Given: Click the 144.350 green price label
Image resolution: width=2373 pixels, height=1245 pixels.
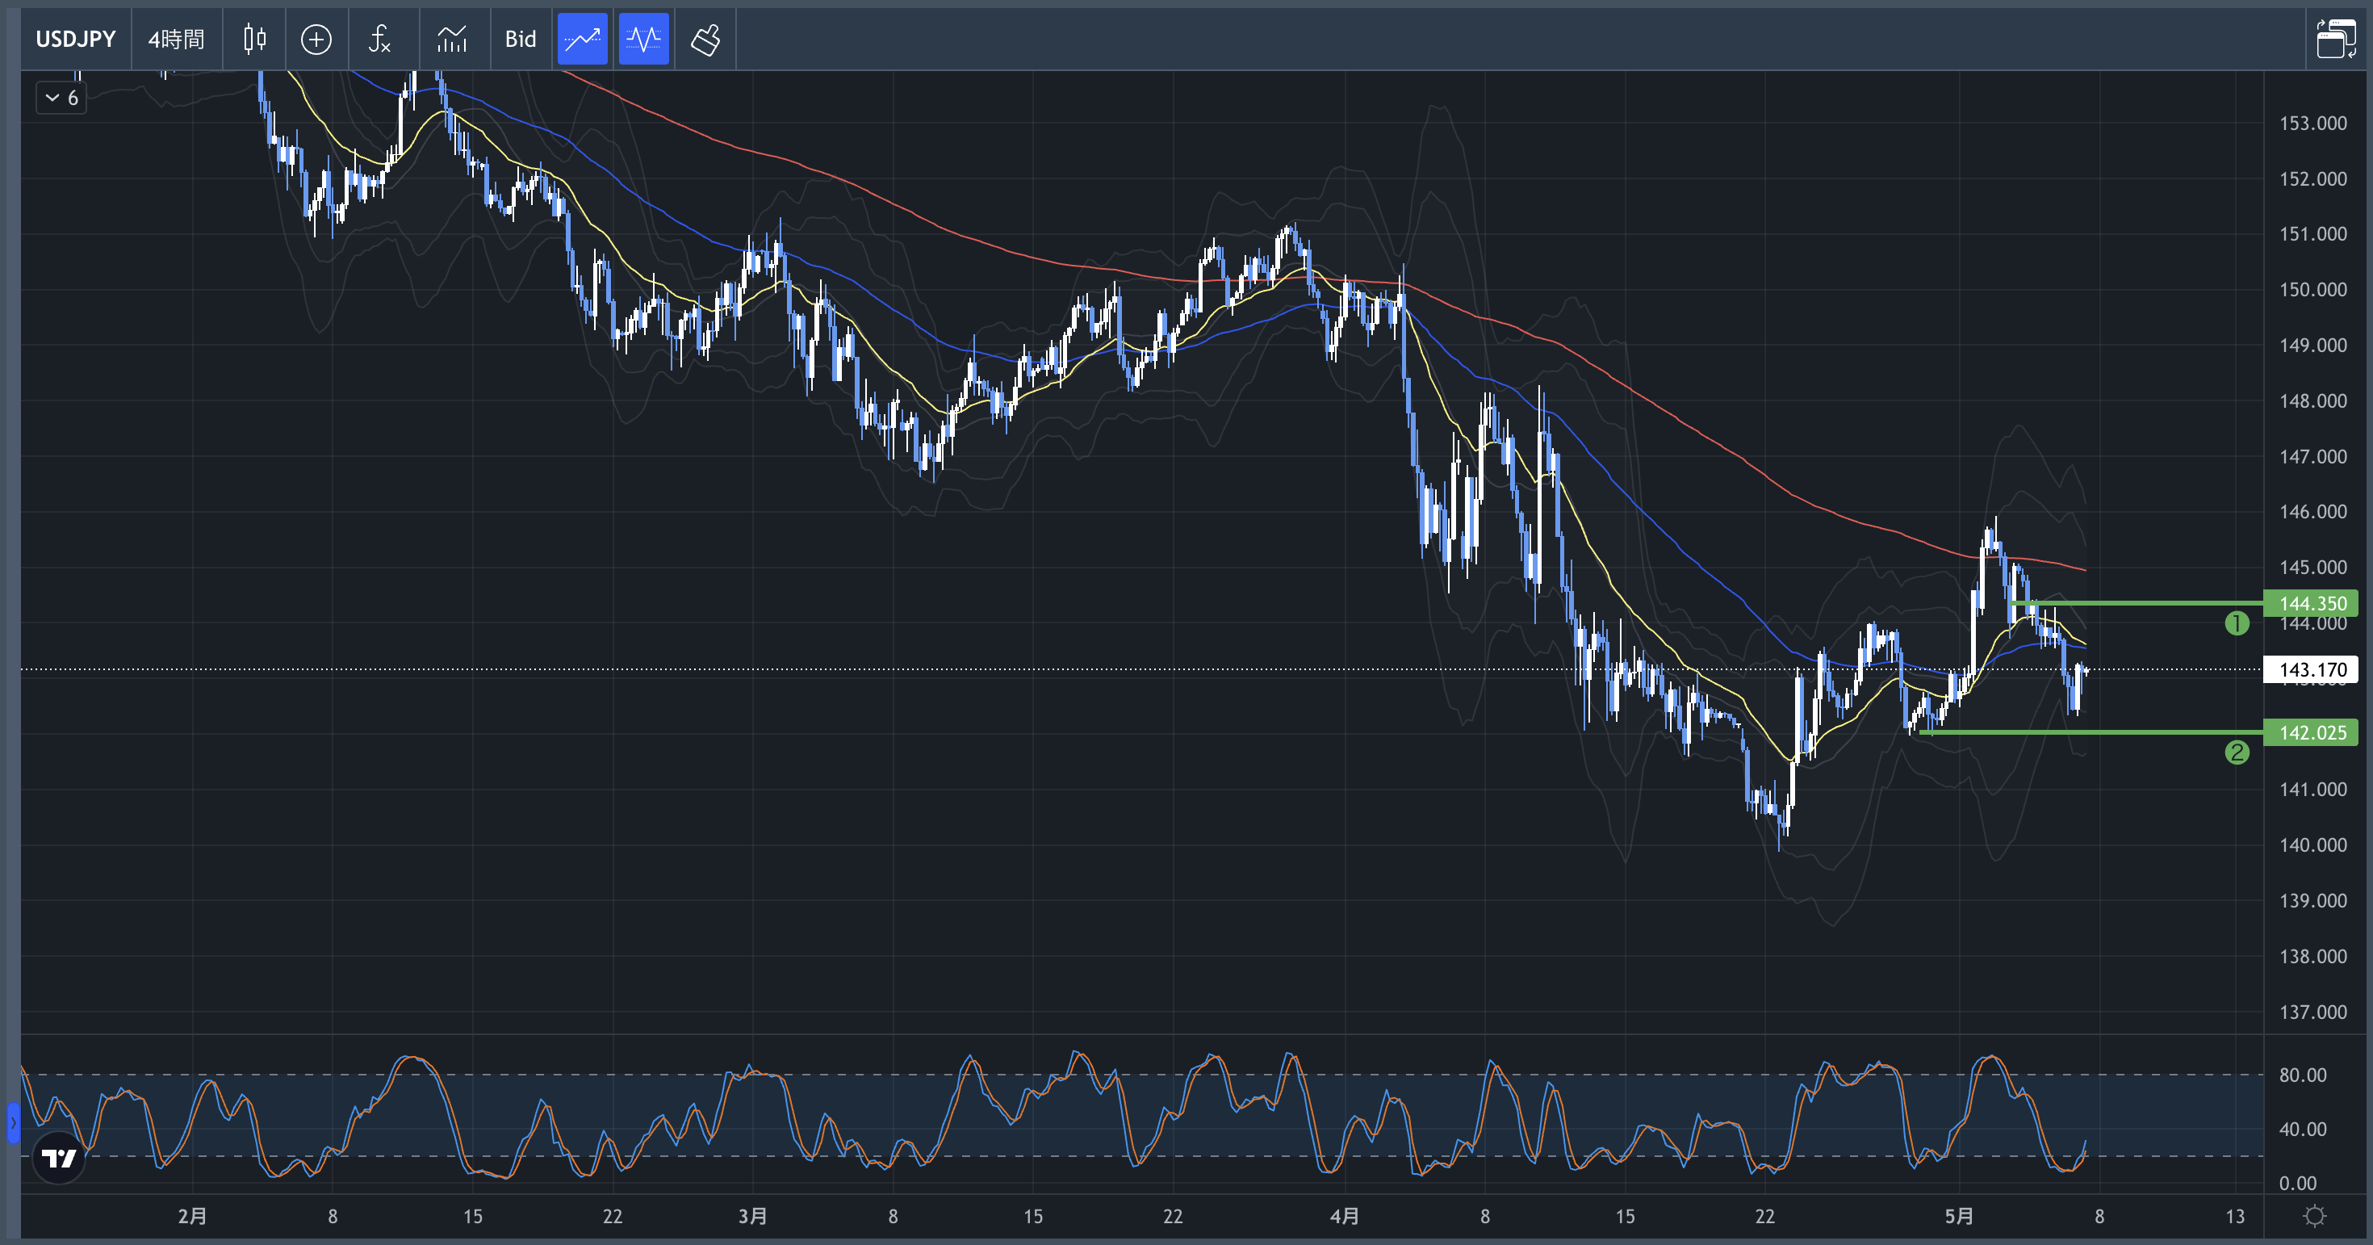Looking at the screenshot, I should [x=2310, y=604].
